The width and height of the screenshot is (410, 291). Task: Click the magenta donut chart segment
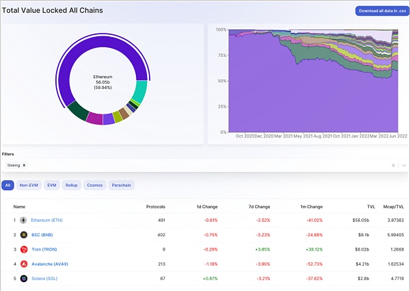point(94,118)
